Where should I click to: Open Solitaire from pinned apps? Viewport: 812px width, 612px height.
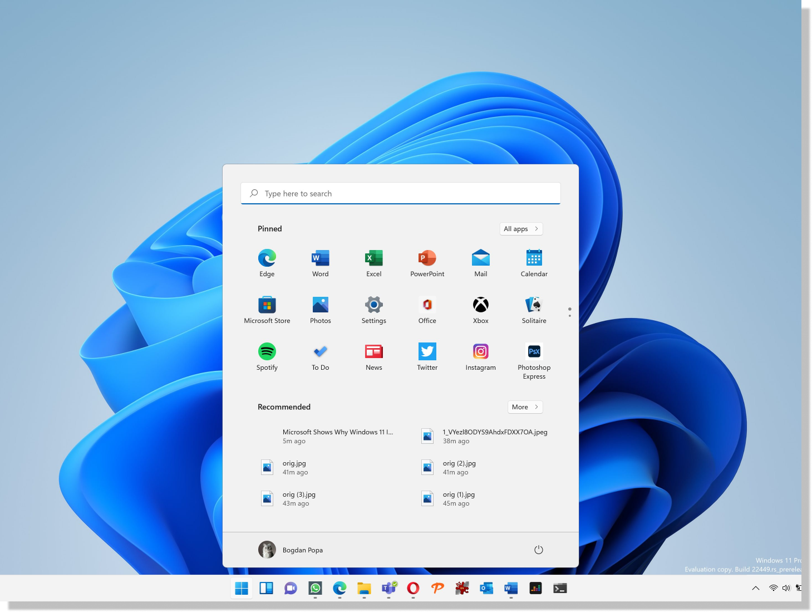tap(534, 310)
